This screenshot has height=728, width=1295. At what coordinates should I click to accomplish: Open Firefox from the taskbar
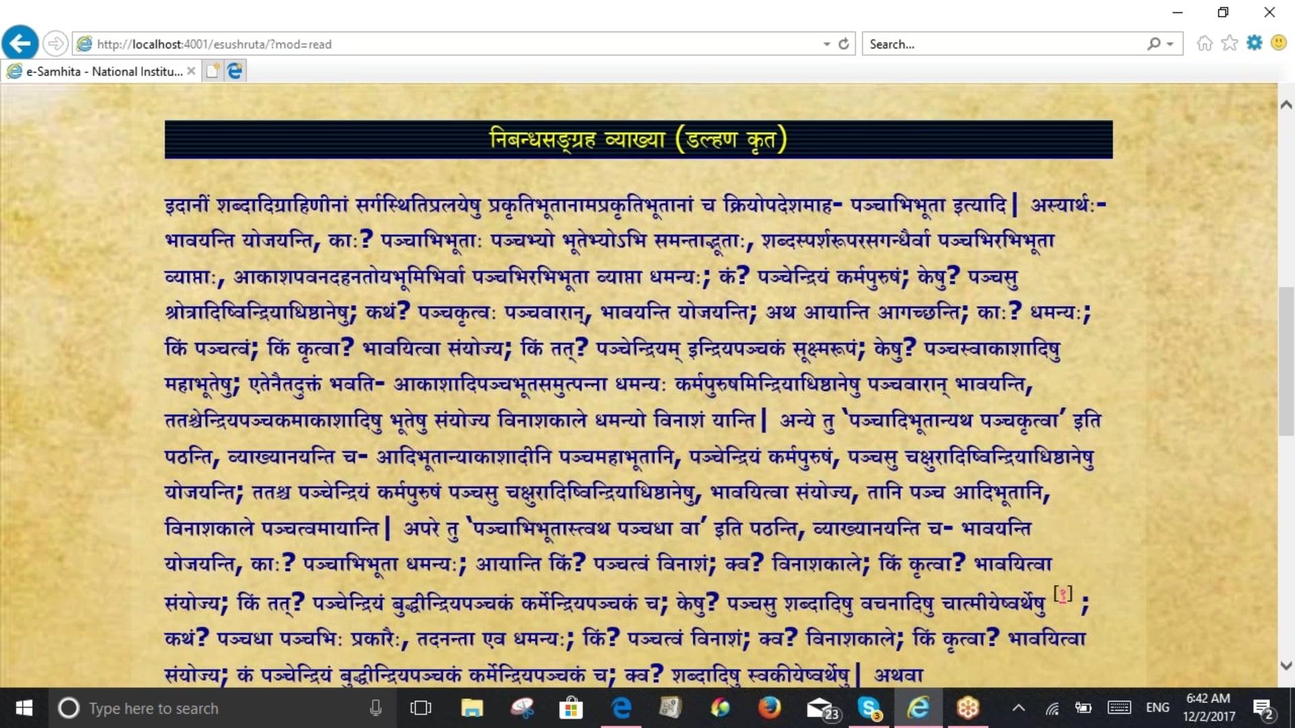[769, 708]
